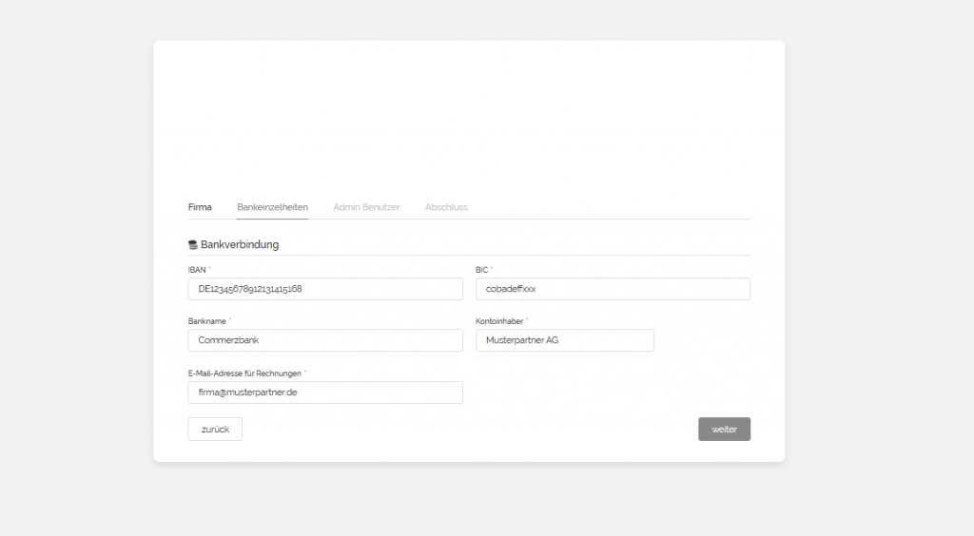Click the required asterisk next to IBAN
The width and height of the screenshot is (974, 536).
(x=210, y=269)
